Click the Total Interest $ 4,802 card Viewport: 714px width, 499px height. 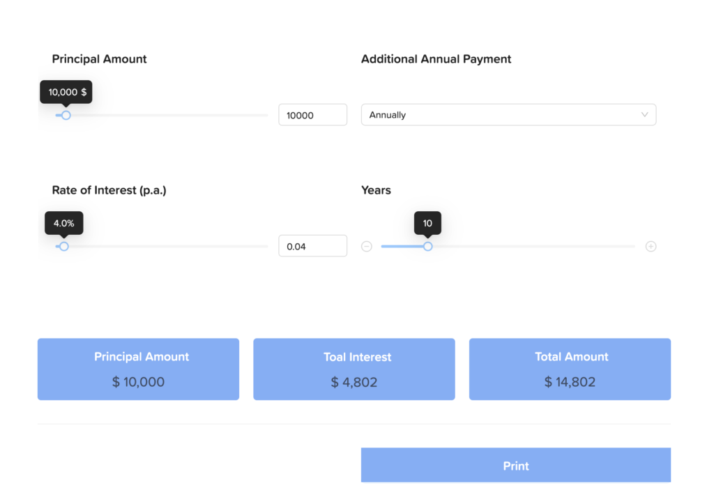pos(354,369)
